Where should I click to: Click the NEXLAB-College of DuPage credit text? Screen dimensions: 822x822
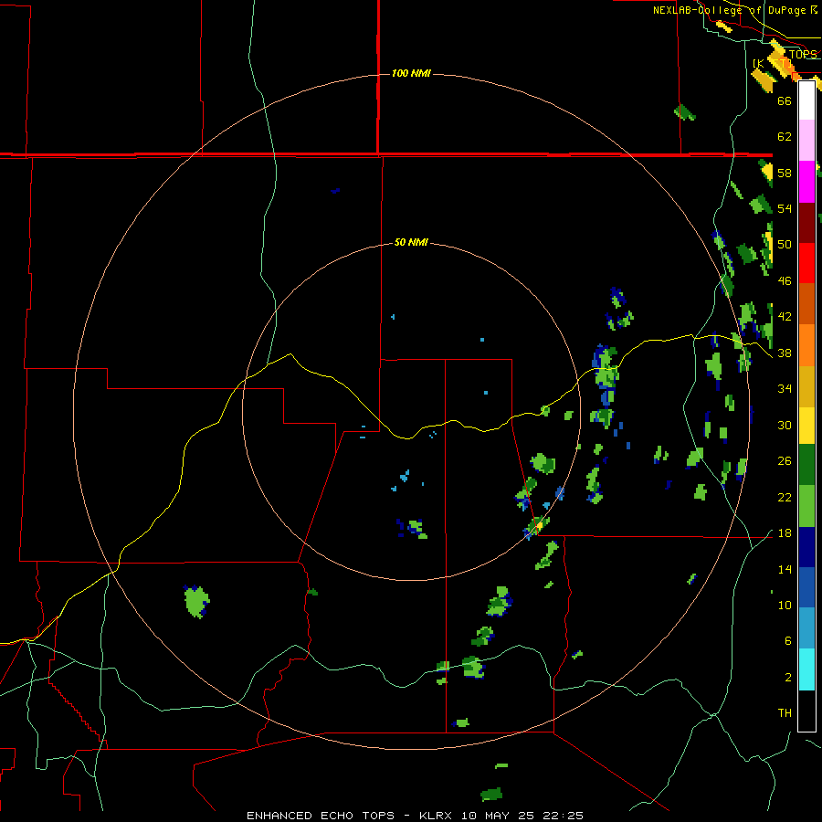(x=735, y=10)
